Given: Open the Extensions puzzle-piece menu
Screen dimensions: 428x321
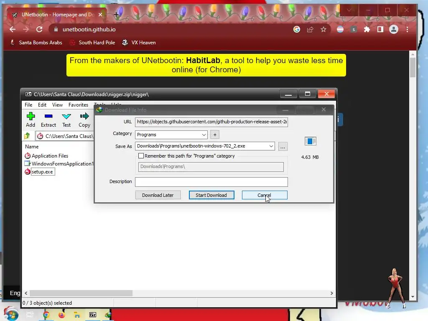Looking at the screenshot, I should coord(367,30).
